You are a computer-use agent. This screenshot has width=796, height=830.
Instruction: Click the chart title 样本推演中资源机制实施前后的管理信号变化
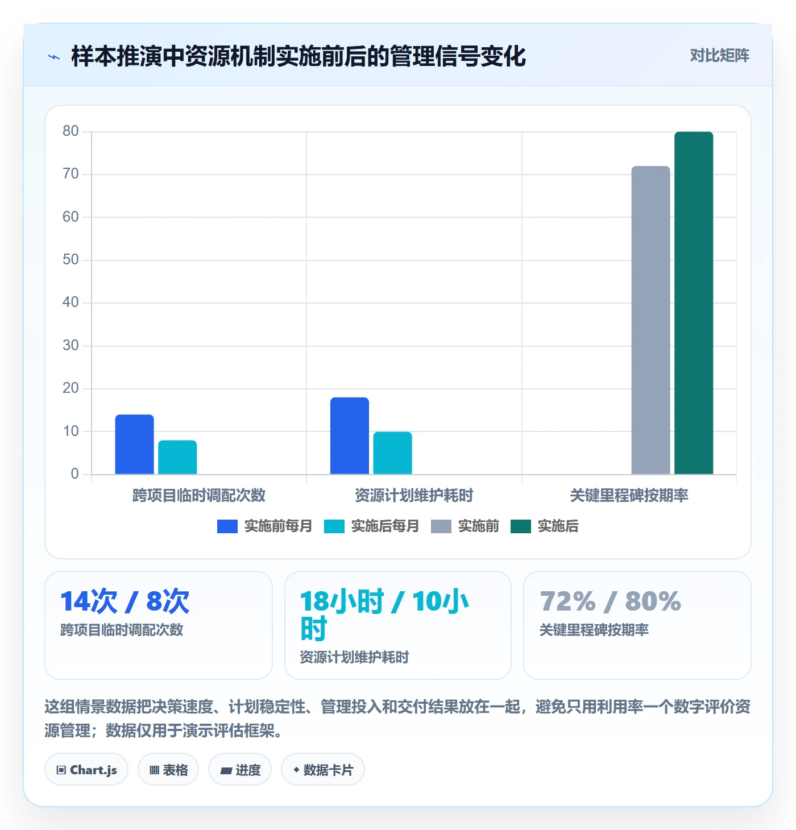[298, 56]
